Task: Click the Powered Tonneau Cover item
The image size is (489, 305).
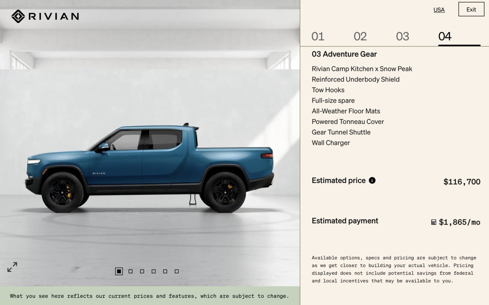Action: (x=348, y=122)
